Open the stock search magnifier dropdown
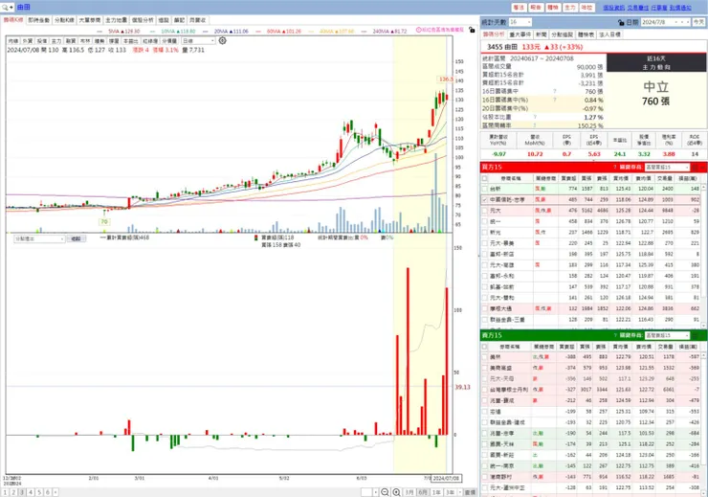708x497 pixels. coord(8,8)
